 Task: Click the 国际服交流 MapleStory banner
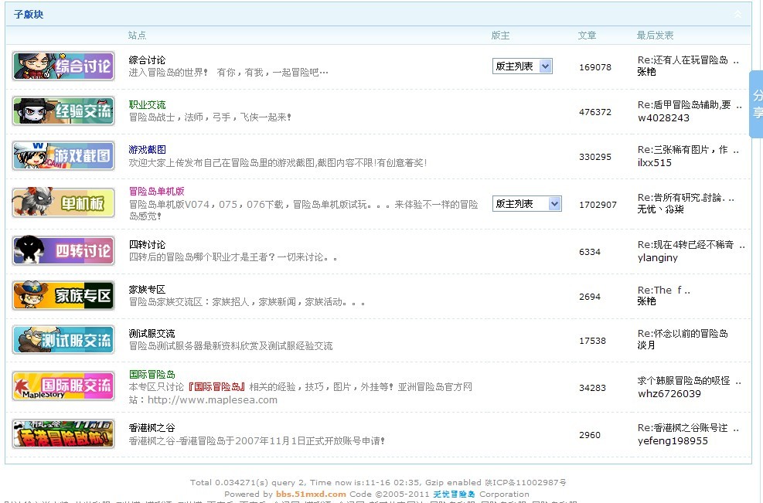coord(63,386)
